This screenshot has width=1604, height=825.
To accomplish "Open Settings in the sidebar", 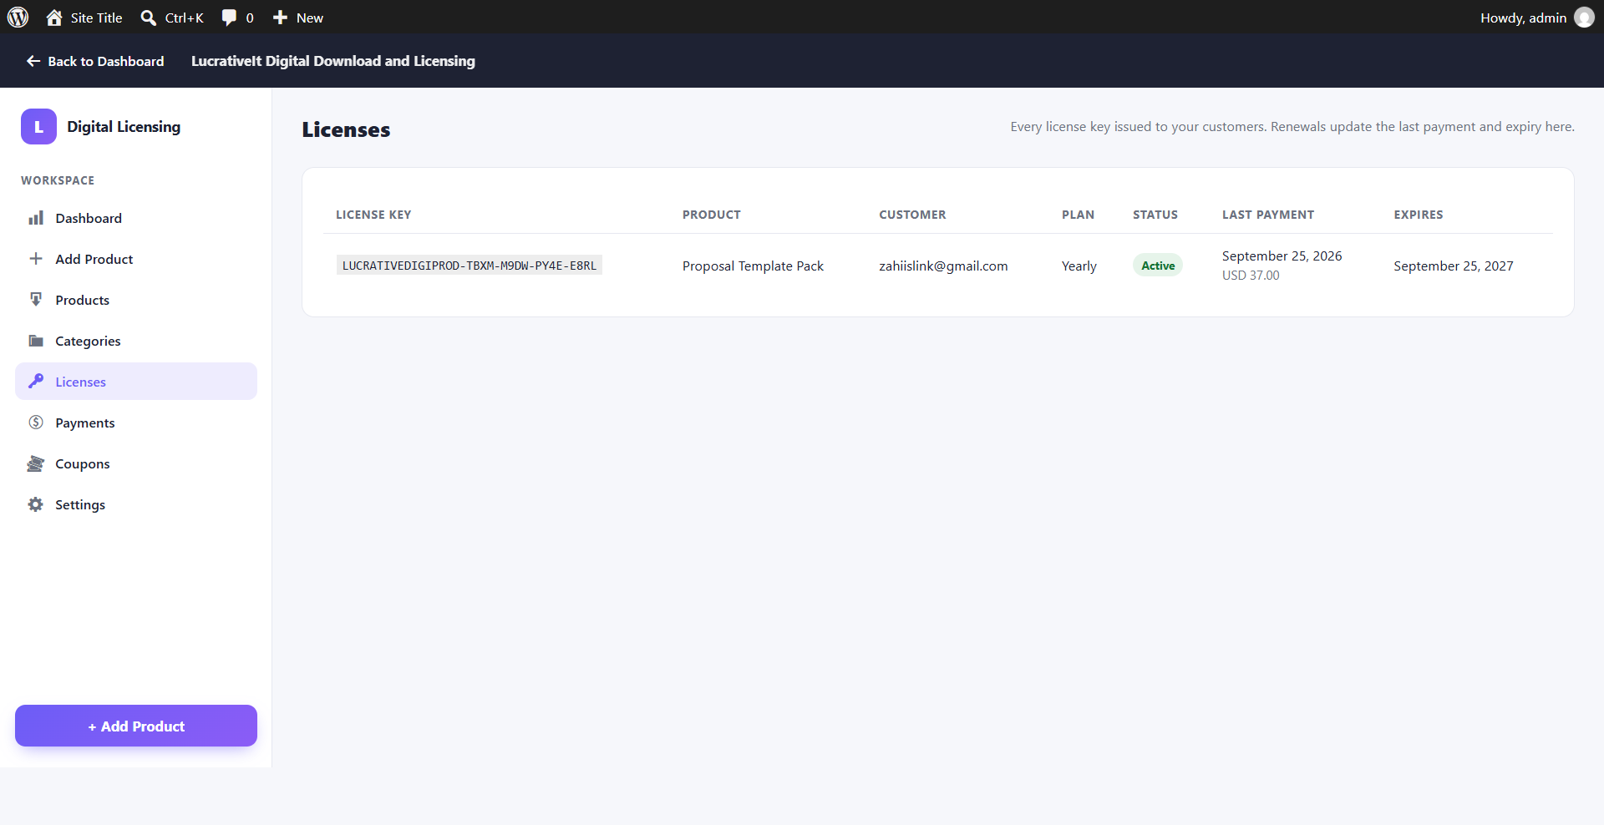I will click(x=136, y=504).
